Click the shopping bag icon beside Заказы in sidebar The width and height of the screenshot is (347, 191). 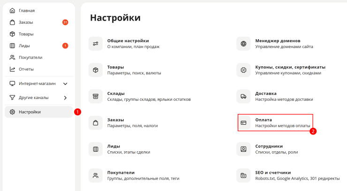pos(12,22)
